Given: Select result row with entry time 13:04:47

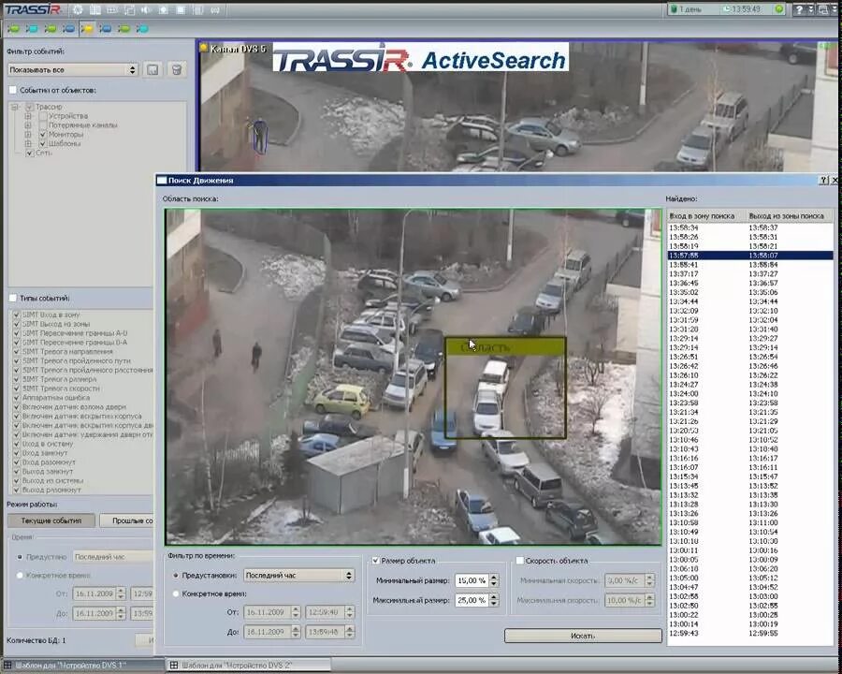Looking at the screenshot, I should tap(750, 587).
